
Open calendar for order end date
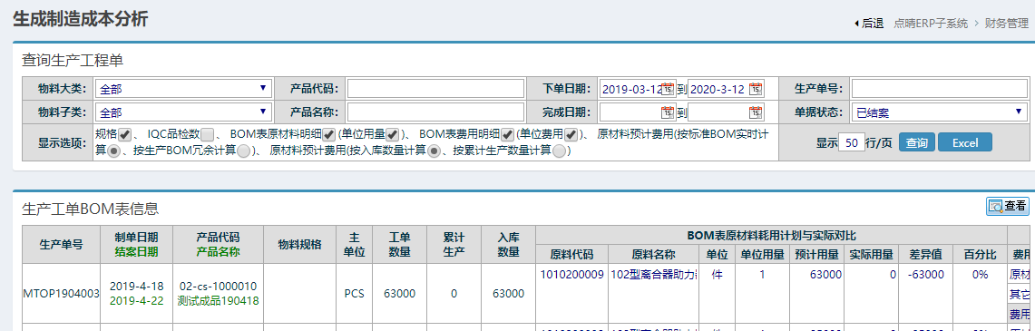click(x=756, y=89)
